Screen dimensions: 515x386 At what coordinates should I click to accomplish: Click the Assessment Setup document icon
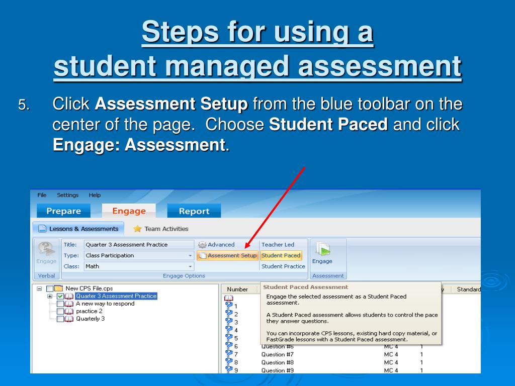point(203,255)
